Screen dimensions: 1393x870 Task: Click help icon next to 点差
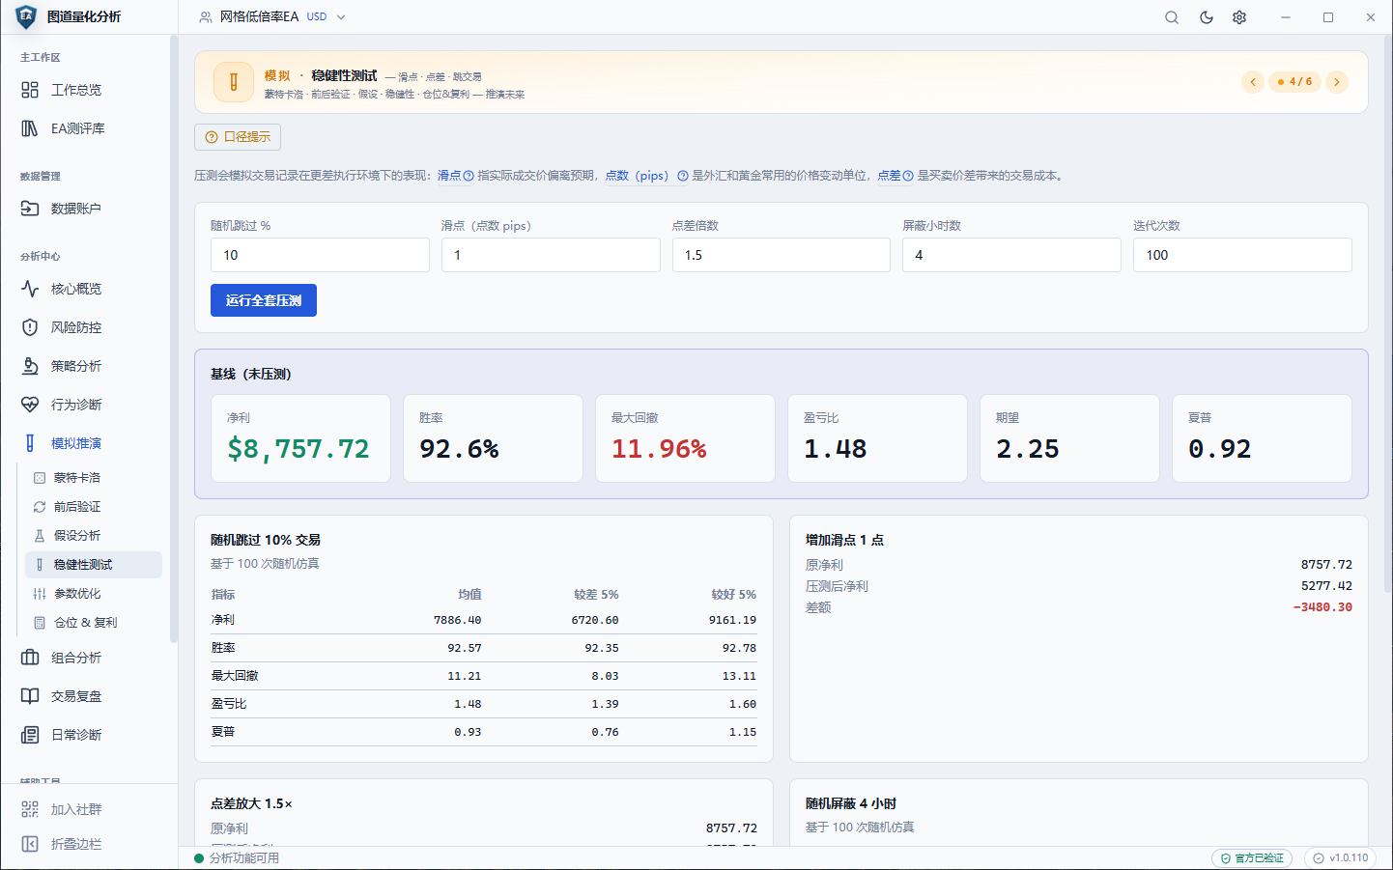pos(908,176)
